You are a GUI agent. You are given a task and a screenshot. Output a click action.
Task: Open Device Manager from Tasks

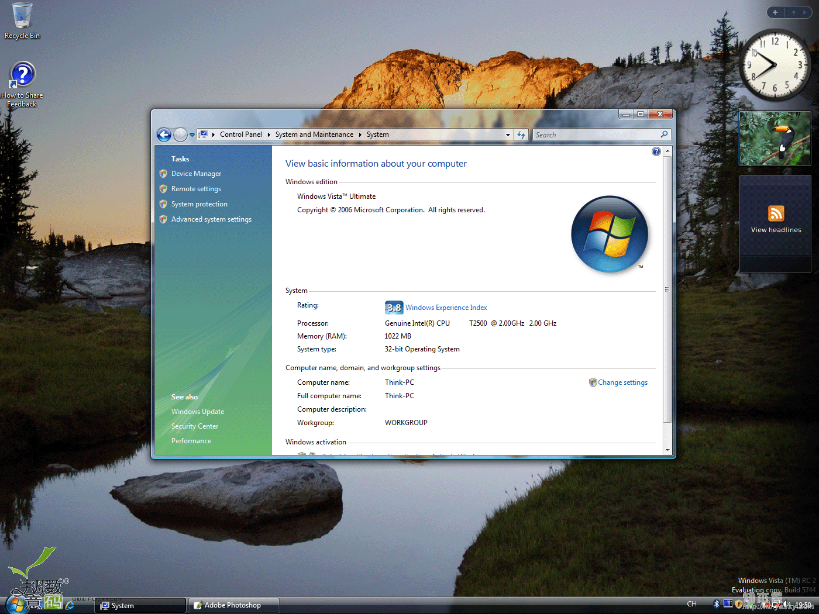click(x=196, y=174)
